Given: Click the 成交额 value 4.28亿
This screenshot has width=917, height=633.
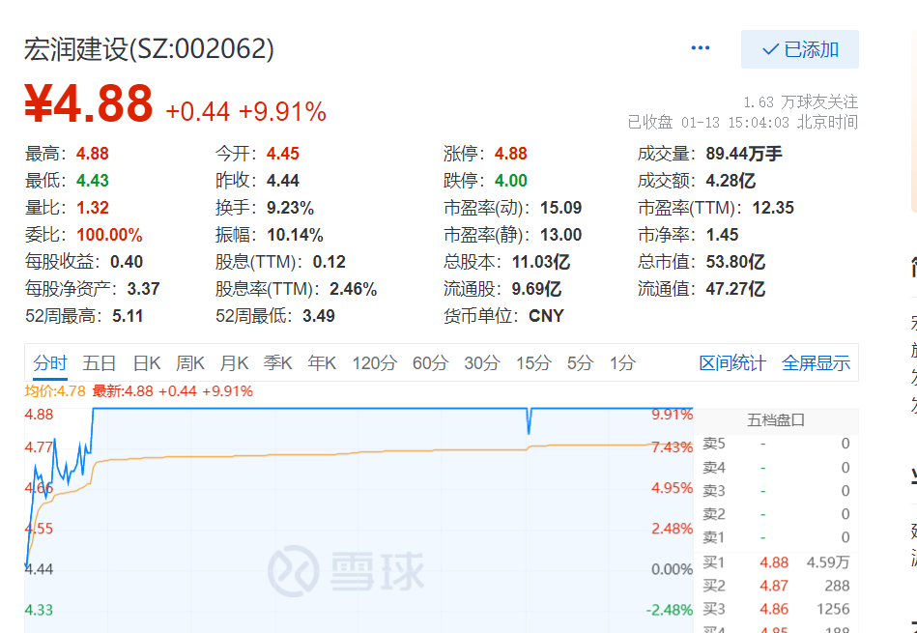Looking at the screenshot, I should pos(731,181).
